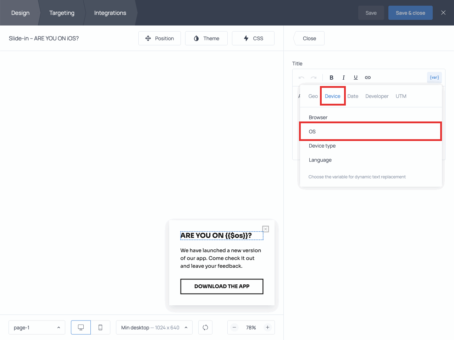Click the undo arrow in Title toolbar
This screenshot has width=454, height=340.
pyautogui.click(x=301, y=78)
